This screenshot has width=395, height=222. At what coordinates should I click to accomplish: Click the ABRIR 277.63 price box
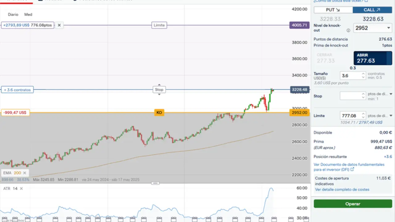(372, 58)
